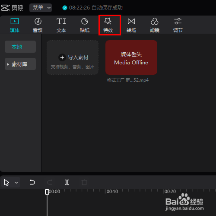Open the 菜单 menu dropdown

pos(41,8)
